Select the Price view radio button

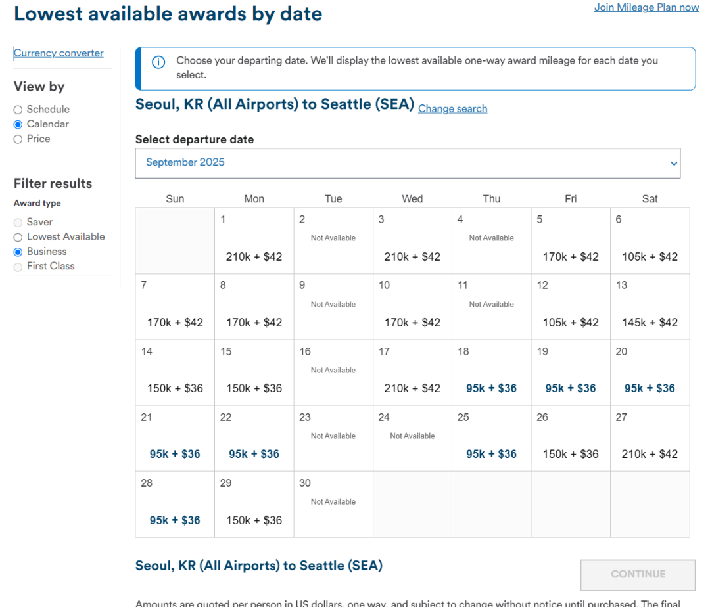[x=18, y=139]
